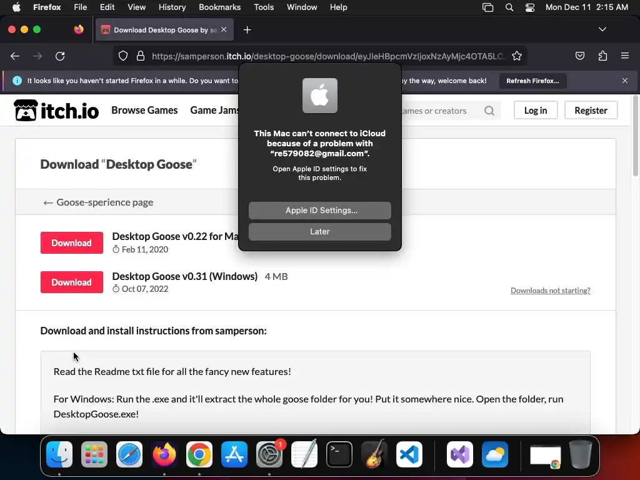The image size is (640, 480).
Task: Open Terminal from the Dock
Action: [339, 454]
